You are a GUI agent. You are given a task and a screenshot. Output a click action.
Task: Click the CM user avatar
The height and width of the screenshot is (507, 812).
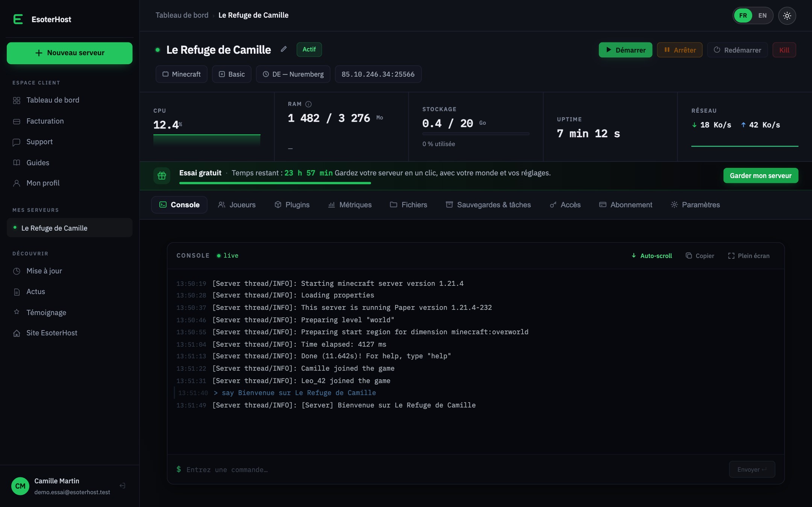(x=20, y=486)
